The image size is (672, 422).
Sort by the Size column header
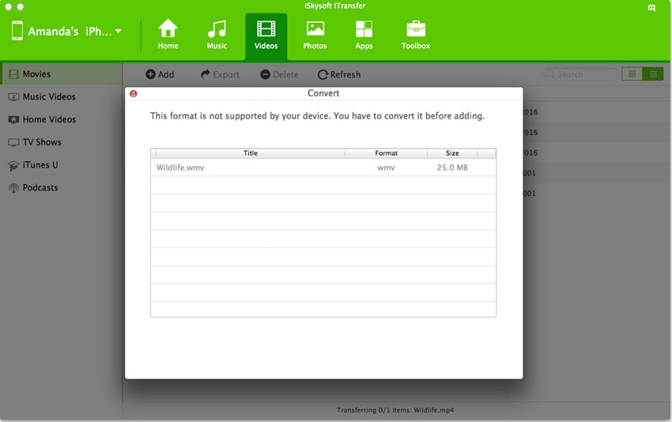[x=452, y=153]
